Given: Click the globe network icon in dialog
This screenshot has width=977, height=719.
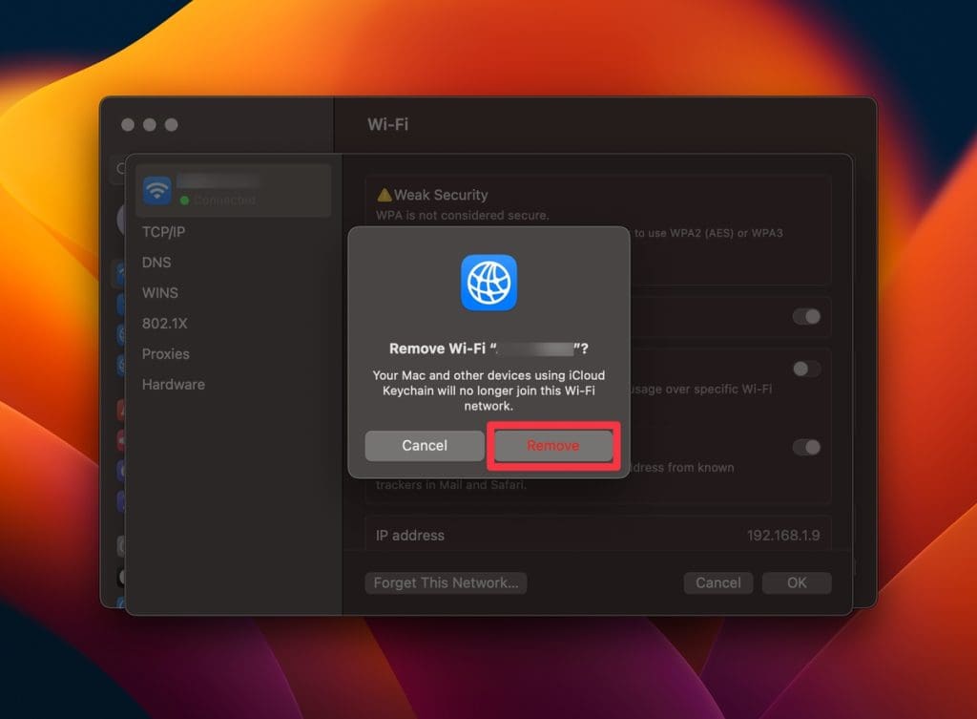Looking at the screenshot, I should pos(488,283).
